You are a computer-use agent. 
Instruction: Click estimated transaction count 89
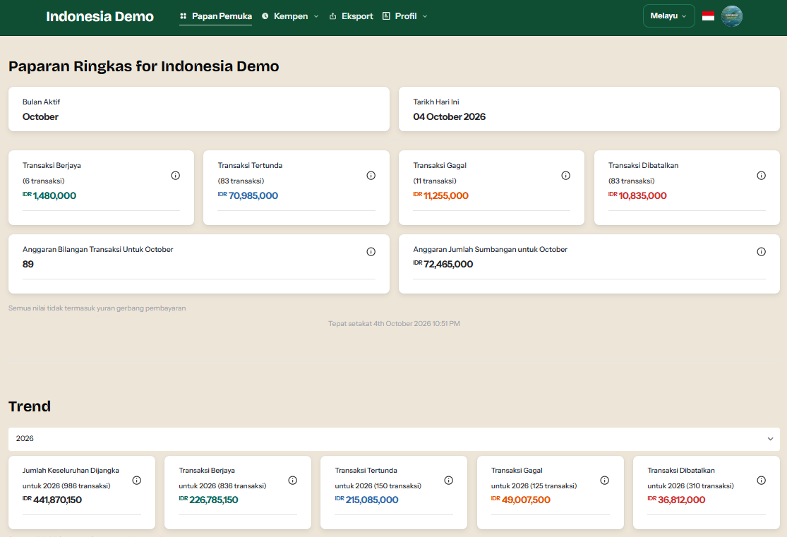(28, 264)
